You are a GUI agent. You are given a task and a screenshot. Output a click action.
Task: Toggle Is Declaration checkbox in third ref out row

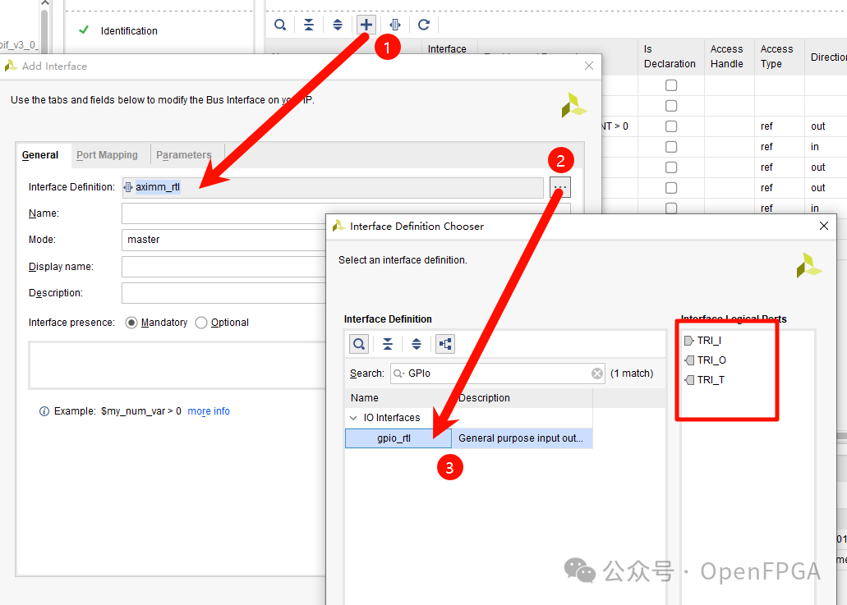pyautogui.click(x=671, y=188)
